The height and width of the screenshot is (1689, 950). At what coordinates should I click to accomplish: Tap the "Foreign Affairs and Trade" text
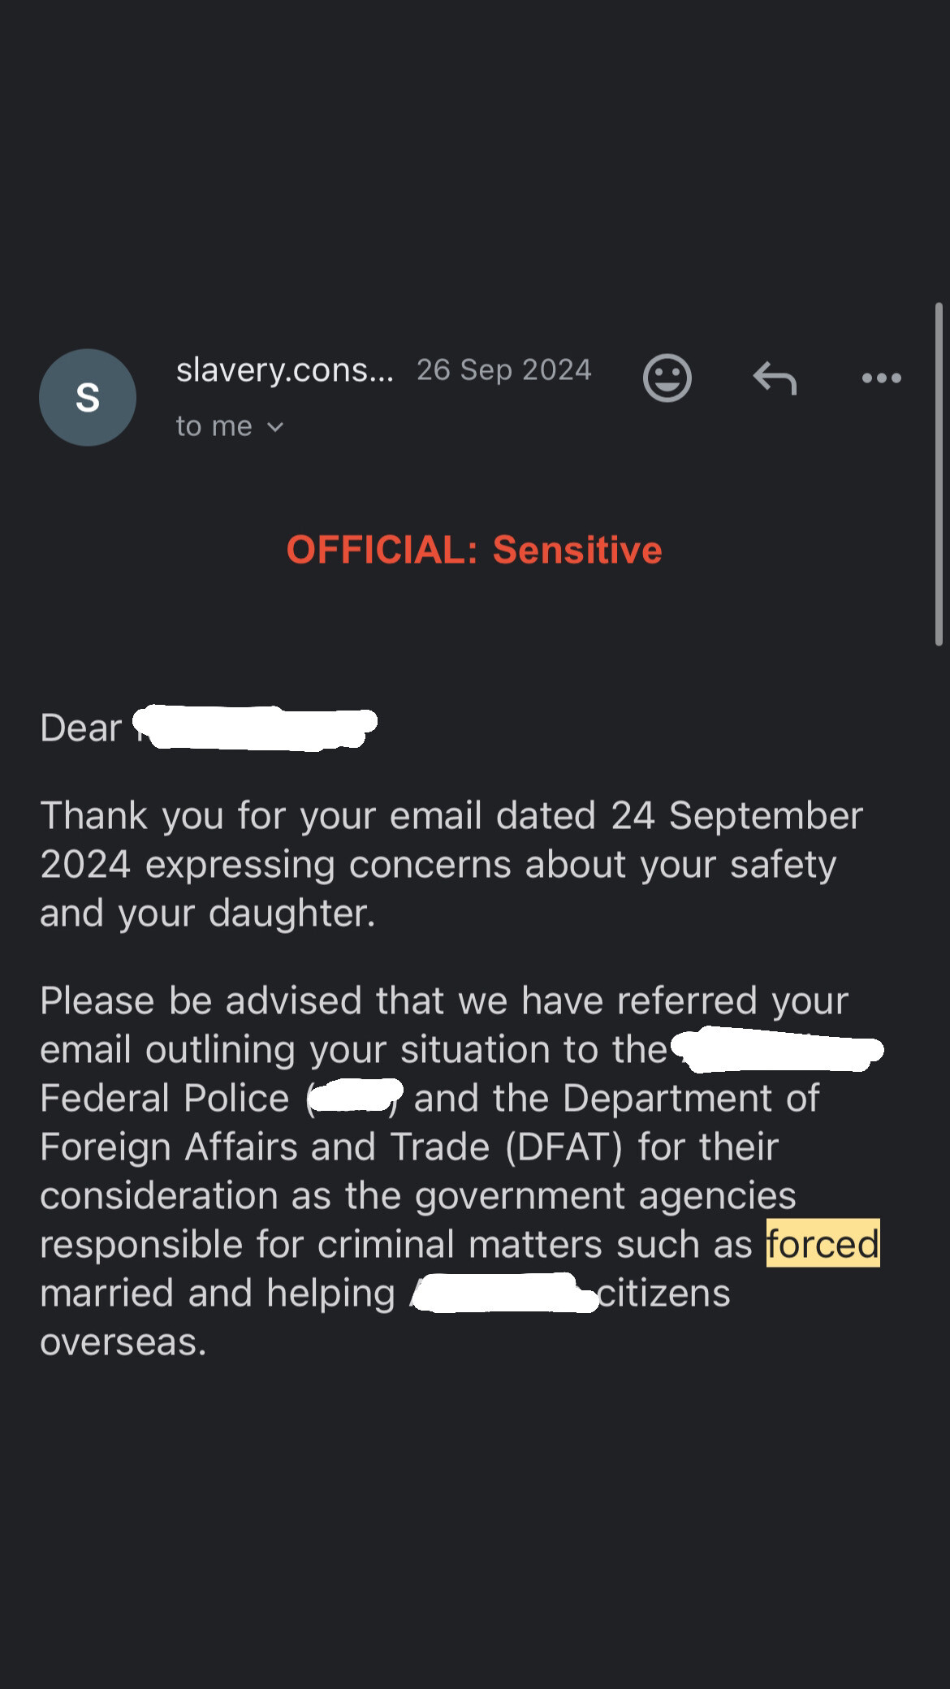(x=265, y=1147)
